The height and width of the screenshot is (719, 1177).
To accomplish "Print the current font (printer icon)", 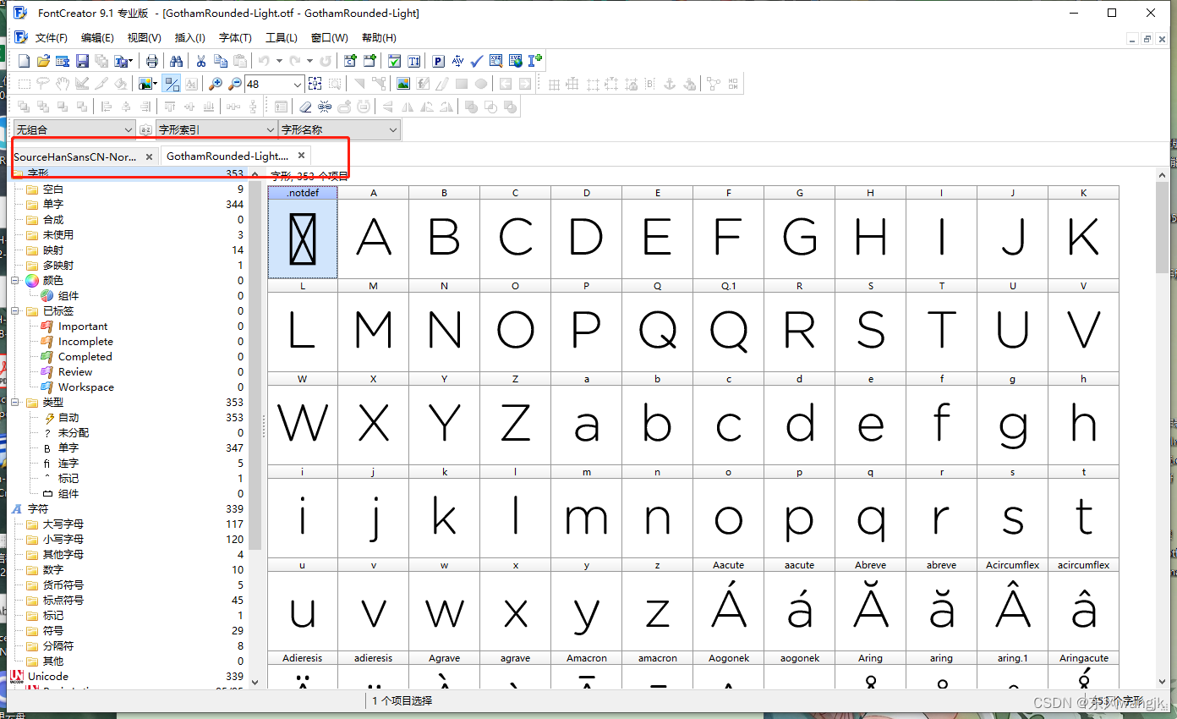I will [152, 61].
